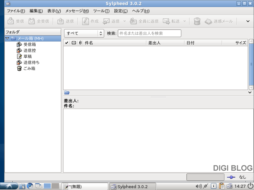
Task: Open the 転送 dropdown arrow
Action: [x=184, y=21]
